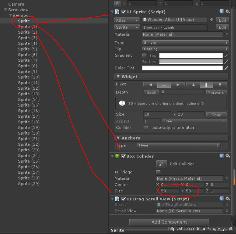Image resolution: width=236 pixels, height=234 pixels.
Task: Set vertical pivot to middle
Action: point(207,85)
